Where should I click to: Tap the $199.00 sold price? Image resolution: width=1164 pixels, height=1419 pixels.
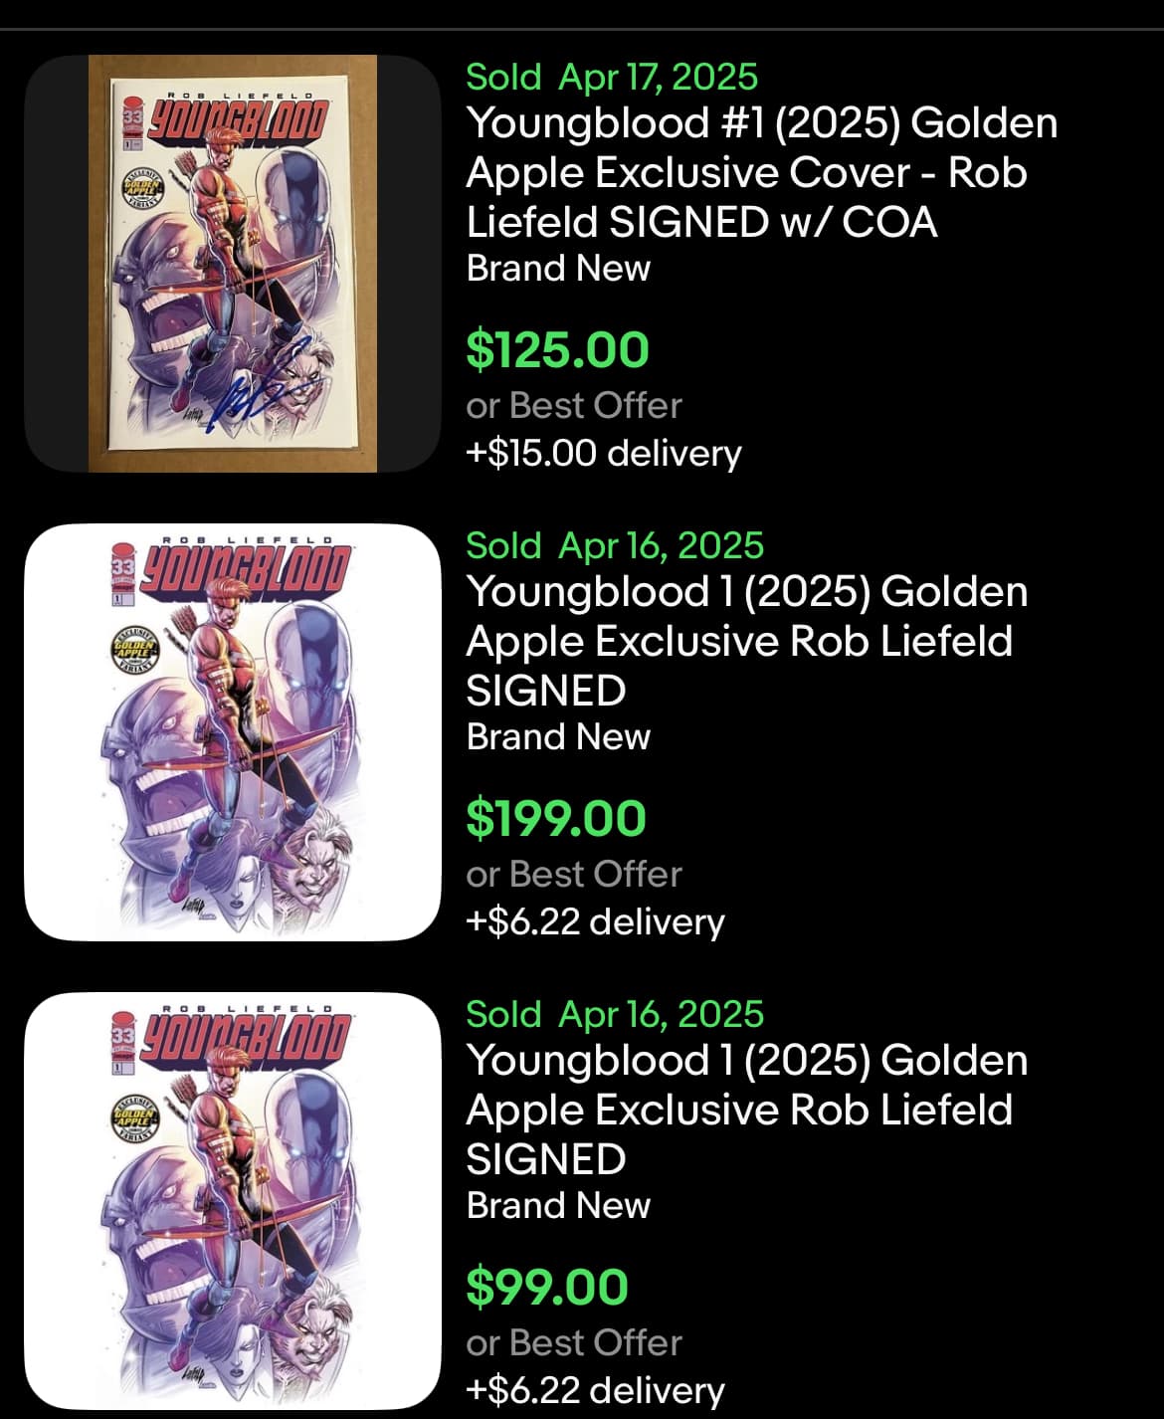[x=556, y=818]
